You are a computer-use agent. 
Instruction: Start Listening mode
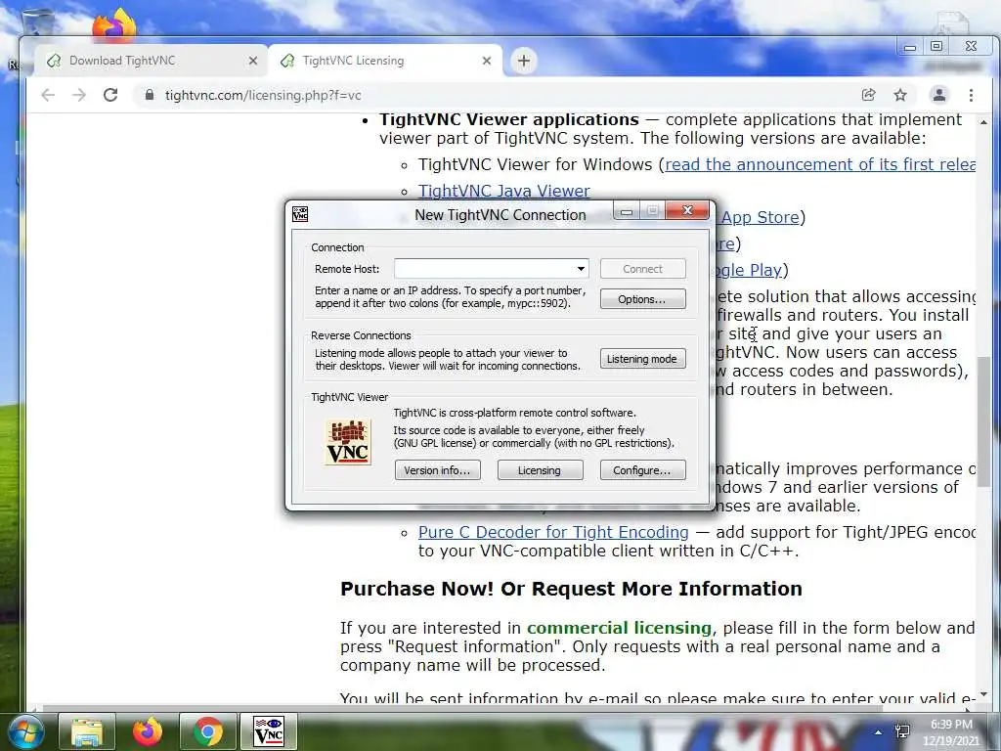(x=643, y=359)
